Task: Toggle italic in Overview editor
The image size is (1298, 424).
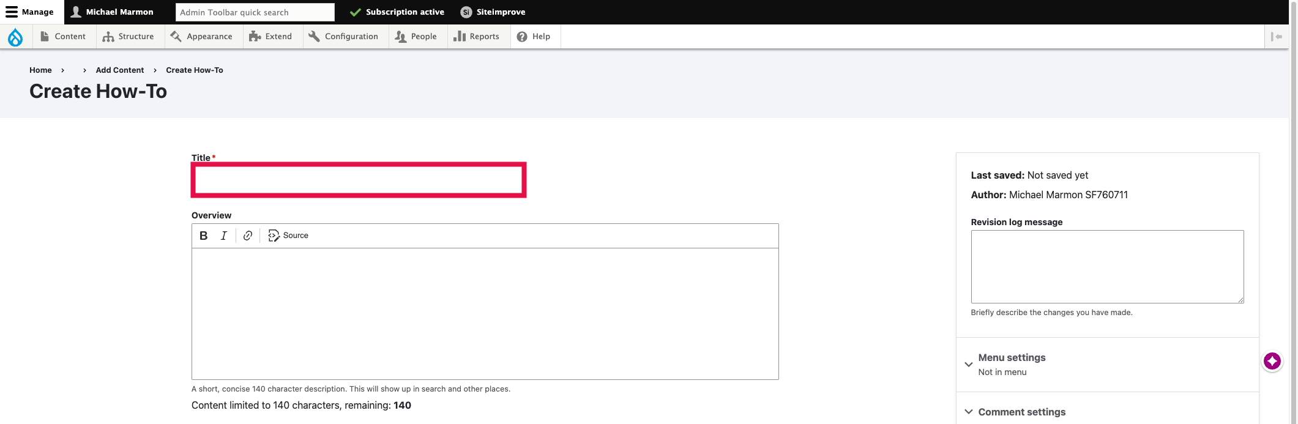Action: point(224,236)
